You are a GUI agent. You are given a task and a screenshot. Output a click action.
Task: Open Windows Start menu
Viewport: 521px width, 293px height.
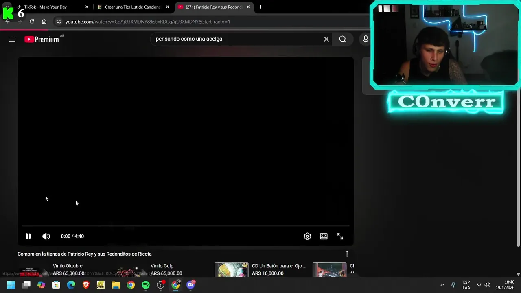(x=11, y=285)
